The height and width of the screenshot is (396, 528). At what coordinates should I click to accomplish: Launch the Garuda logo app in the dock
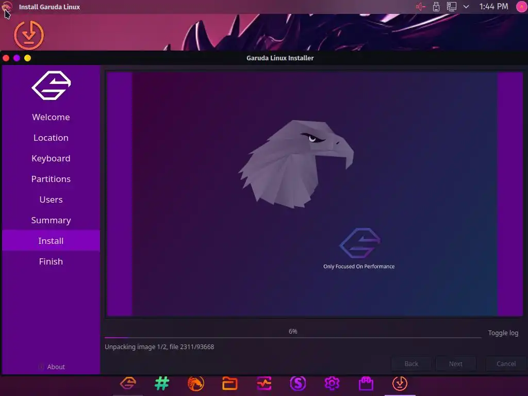click(x=128, y=383)
